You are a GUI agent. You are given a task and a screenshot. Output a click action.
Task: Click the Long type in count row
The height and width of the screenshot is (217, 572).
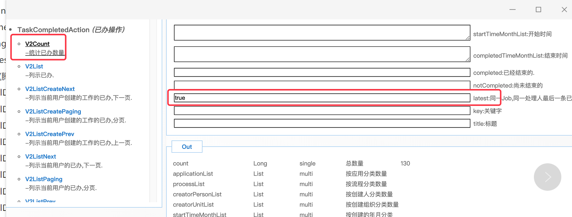[260, 163]
